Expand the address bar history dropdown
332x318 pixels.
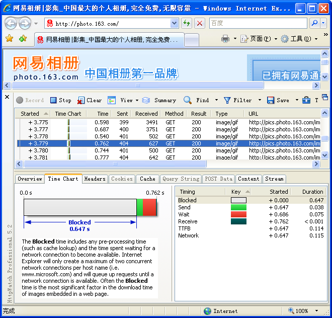pos(174,23)
